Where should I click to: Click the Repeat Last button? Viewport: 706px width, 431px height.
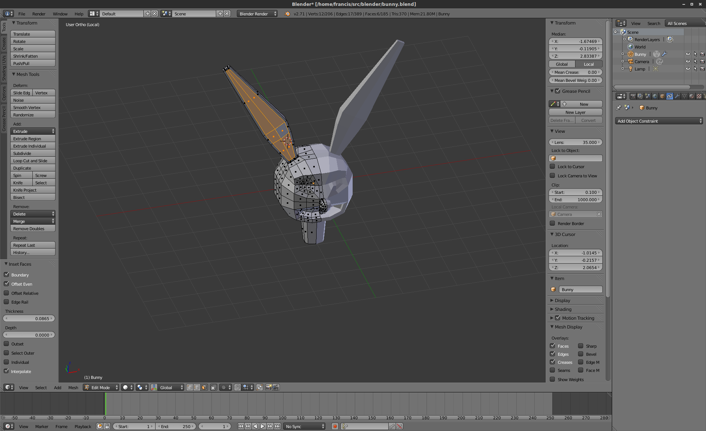(x=33, y=245)
